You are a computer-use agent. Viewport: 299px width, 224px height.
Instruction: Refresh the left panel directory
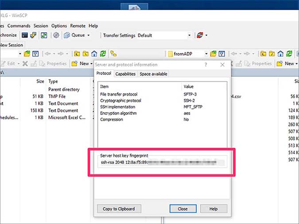click(x=103, y=54)
